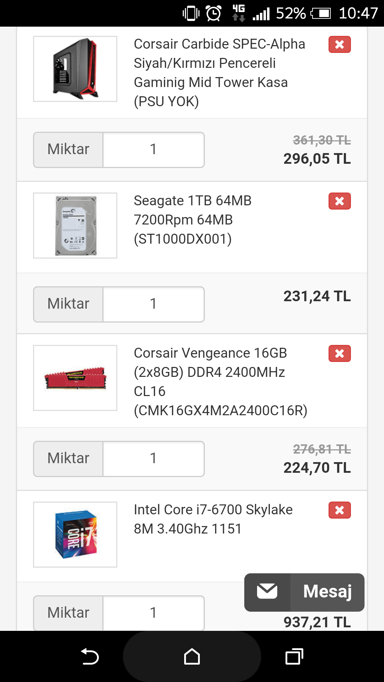
Task: Remove Corsair Vengeance 16GB RAM from cart
Action: tap(340, 353)
